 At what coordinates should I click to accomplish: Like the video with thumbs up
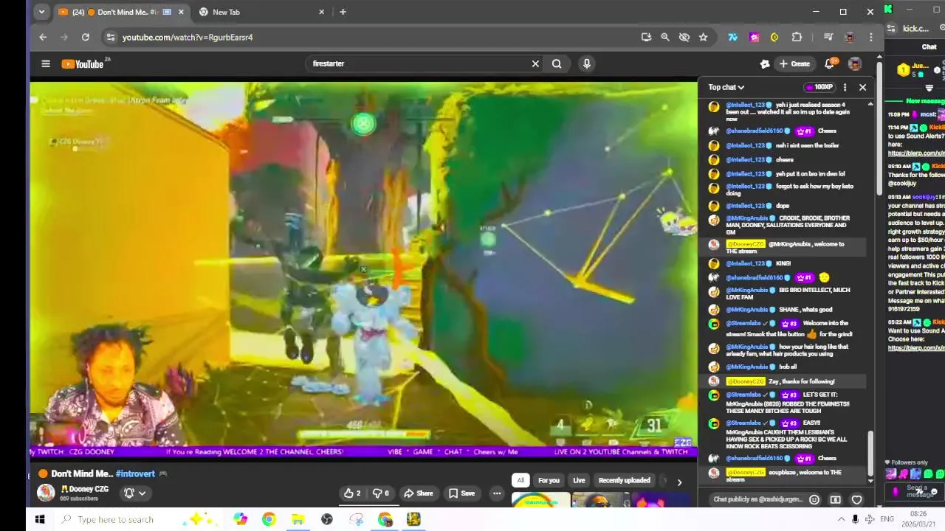[x=353, y=493]
